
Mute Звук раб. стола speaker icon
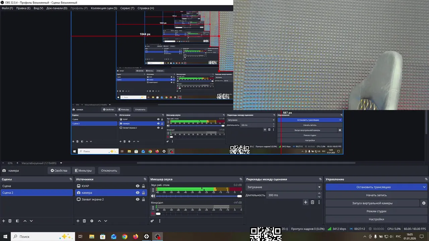click(153, 196)
